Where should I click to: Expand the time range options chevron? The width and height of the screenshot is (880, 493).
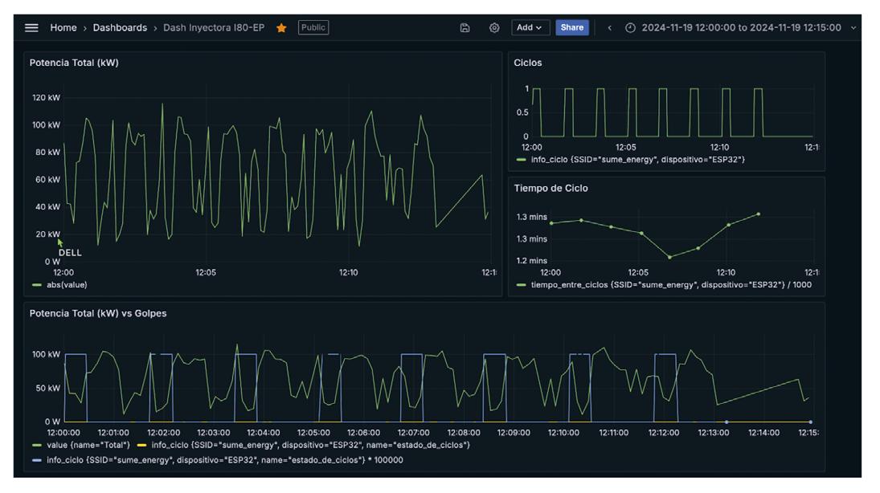click(853, 28)
